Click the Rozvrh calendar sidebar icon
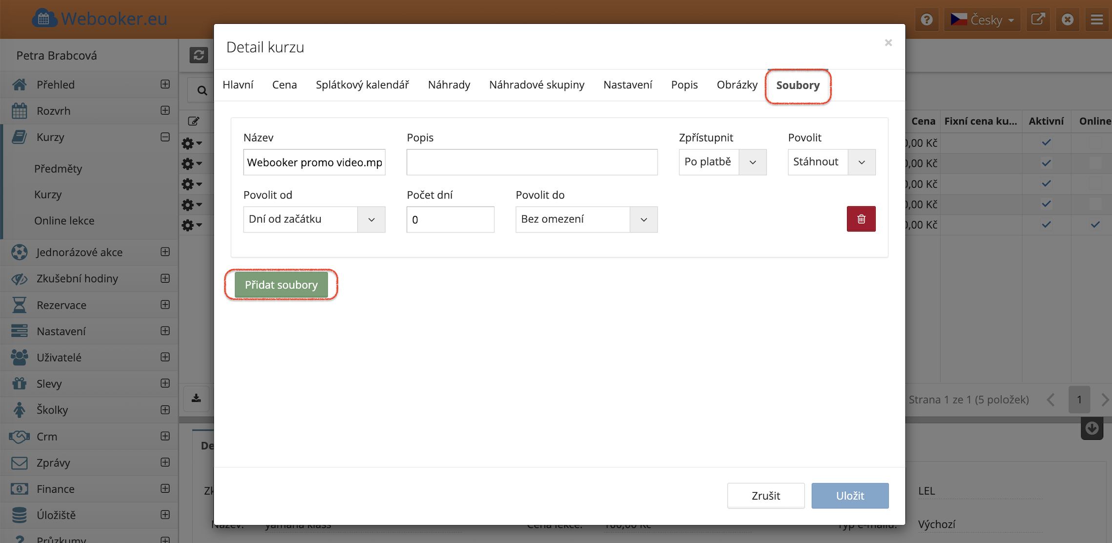Screen dimensions: 1112x543 [x=20, y=111]
